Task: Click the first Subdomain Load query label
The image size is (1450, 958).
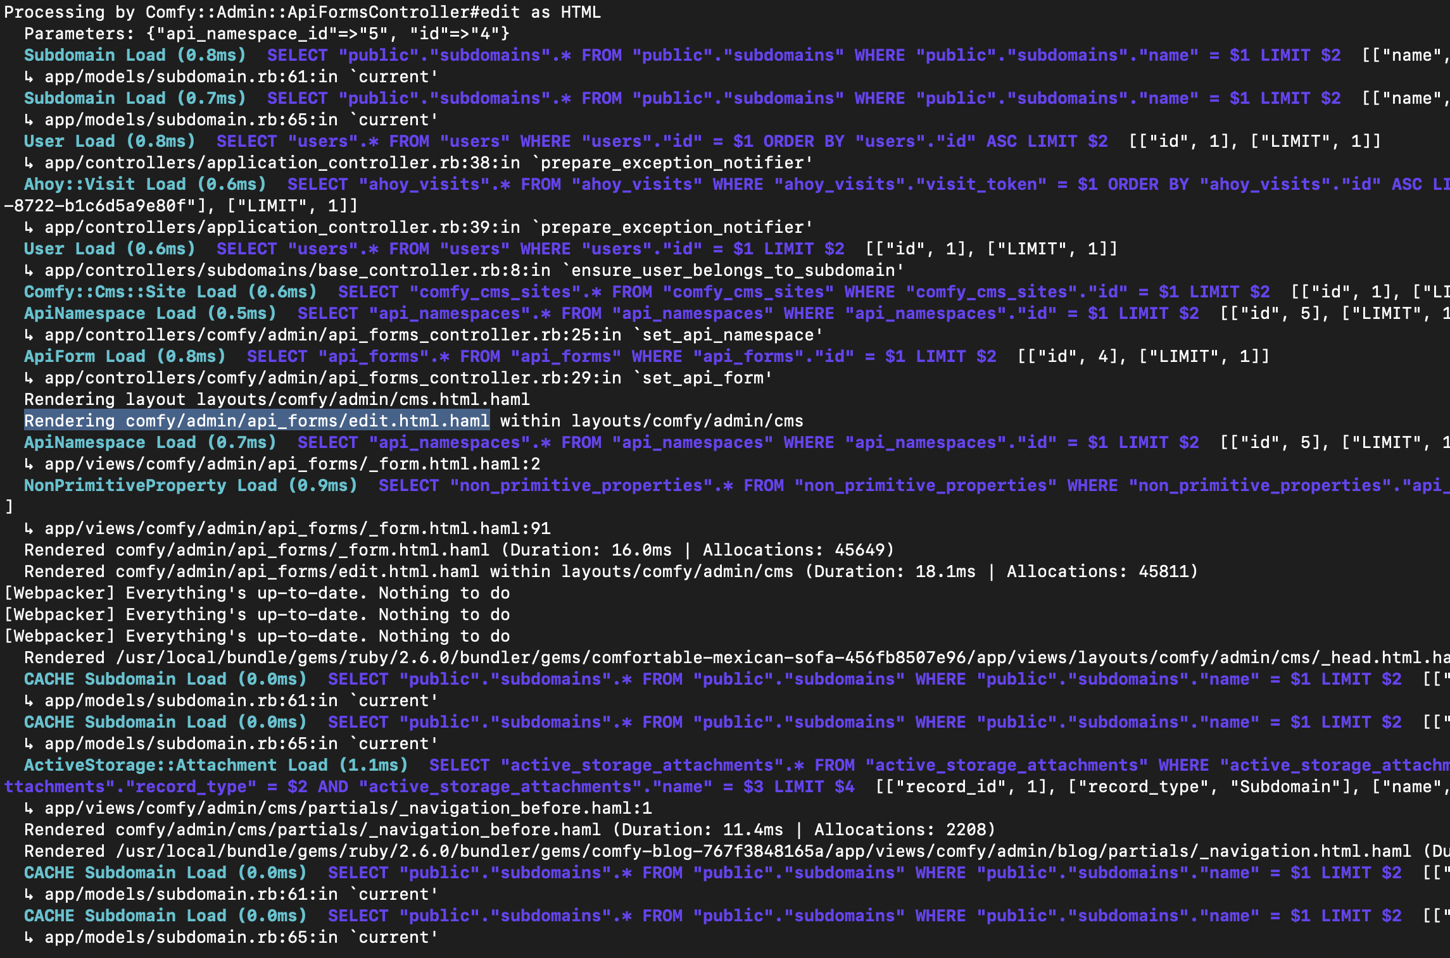Action: point(133,55)
